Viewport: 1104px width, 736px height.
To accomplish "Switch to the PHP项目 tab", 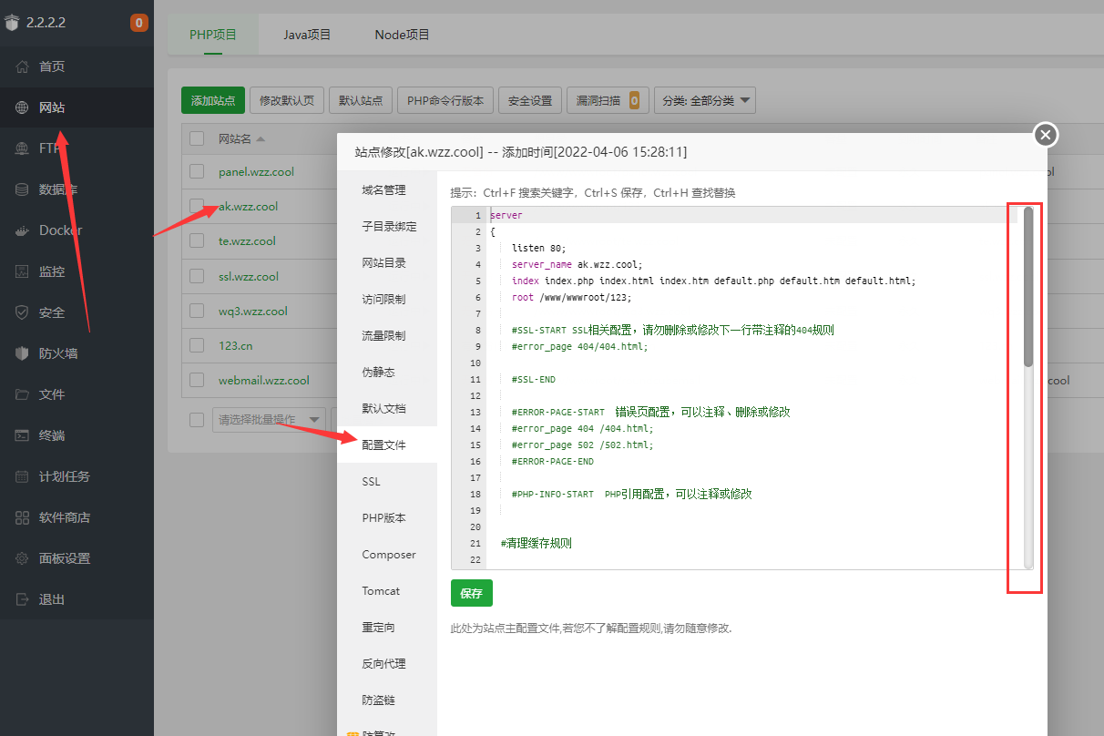I will 213,35.
